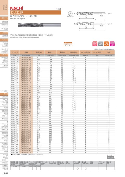Screen dimensions: 125x177
Task: Click the DLCDZR orange title banner
Action: pos(36,12)
